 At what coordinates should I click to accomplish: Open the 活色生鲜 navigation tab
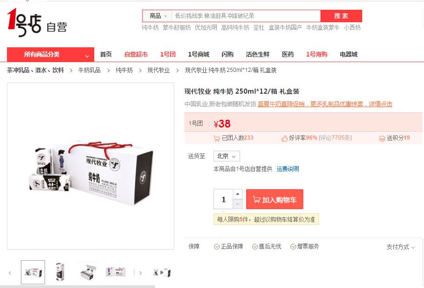click(x=257, y=55)
